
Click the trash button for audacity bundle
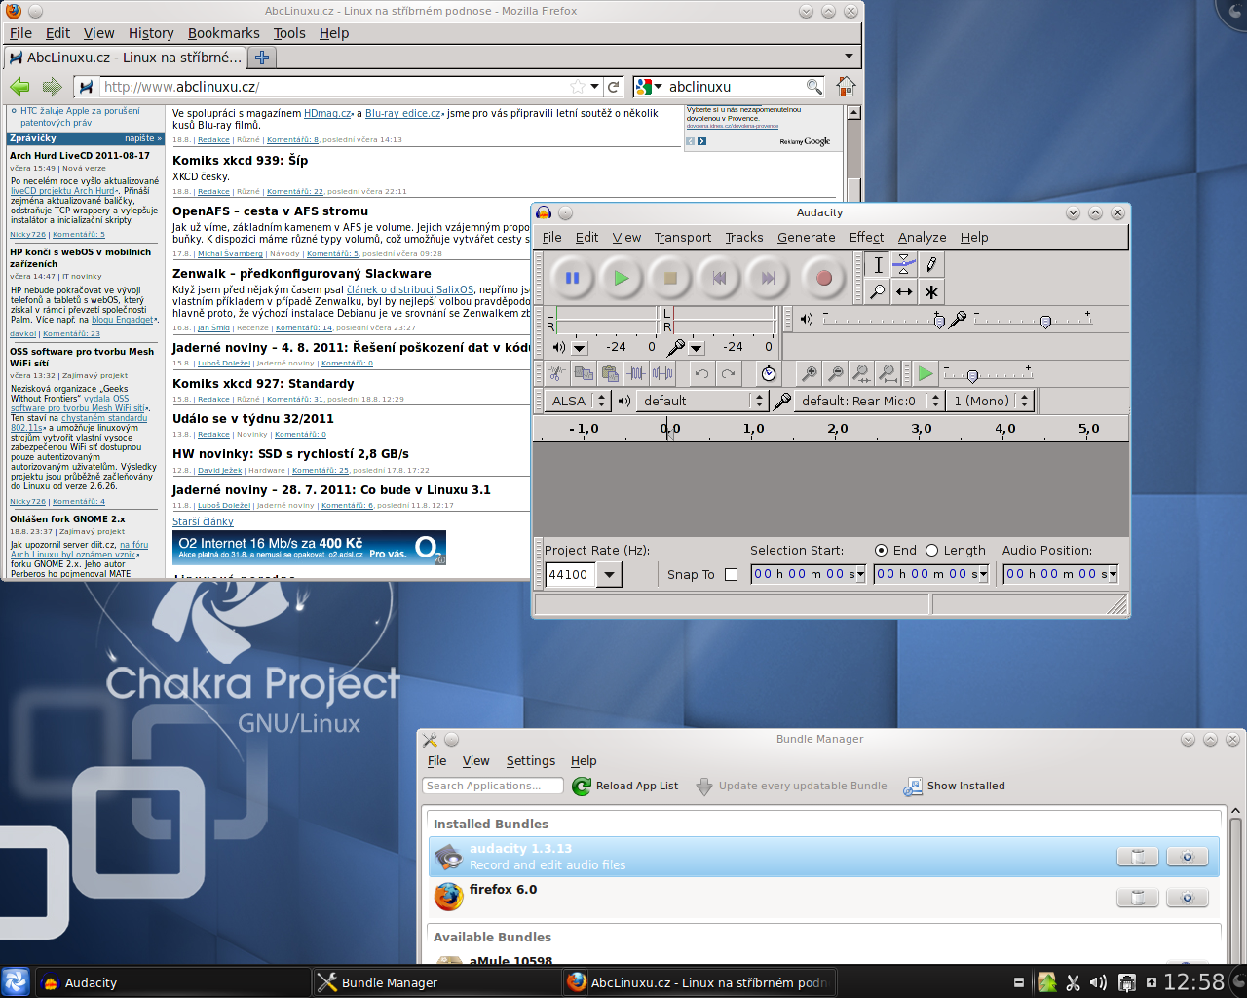pos(1137,857)
